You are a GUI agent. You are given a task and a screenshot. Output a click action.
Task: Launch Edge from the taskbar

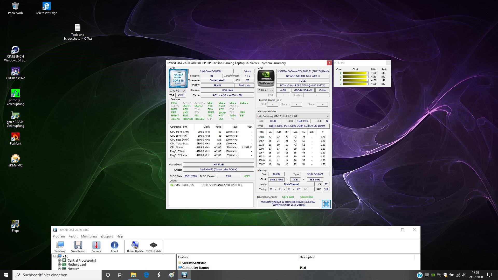pos(146,275)
